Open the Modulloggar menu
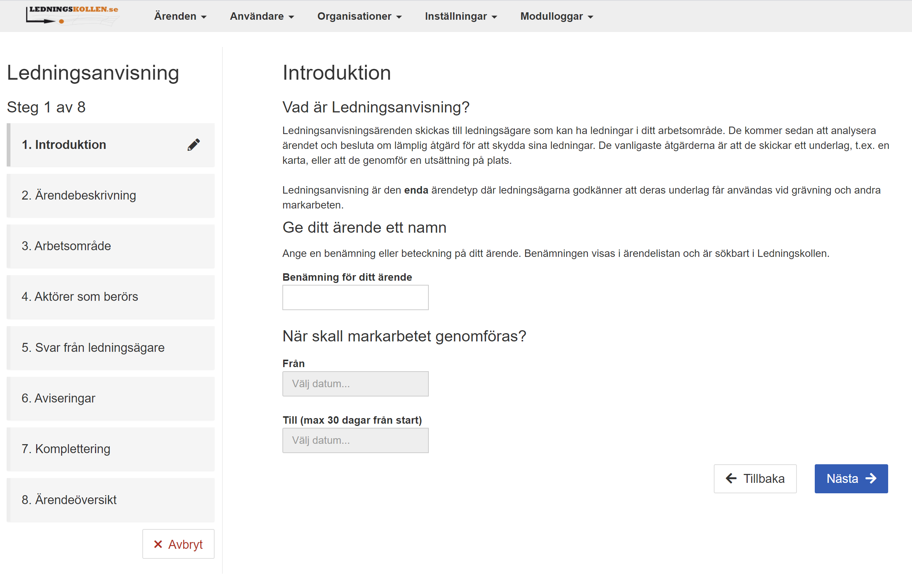912x586 pixels. [x=556, y=16]
